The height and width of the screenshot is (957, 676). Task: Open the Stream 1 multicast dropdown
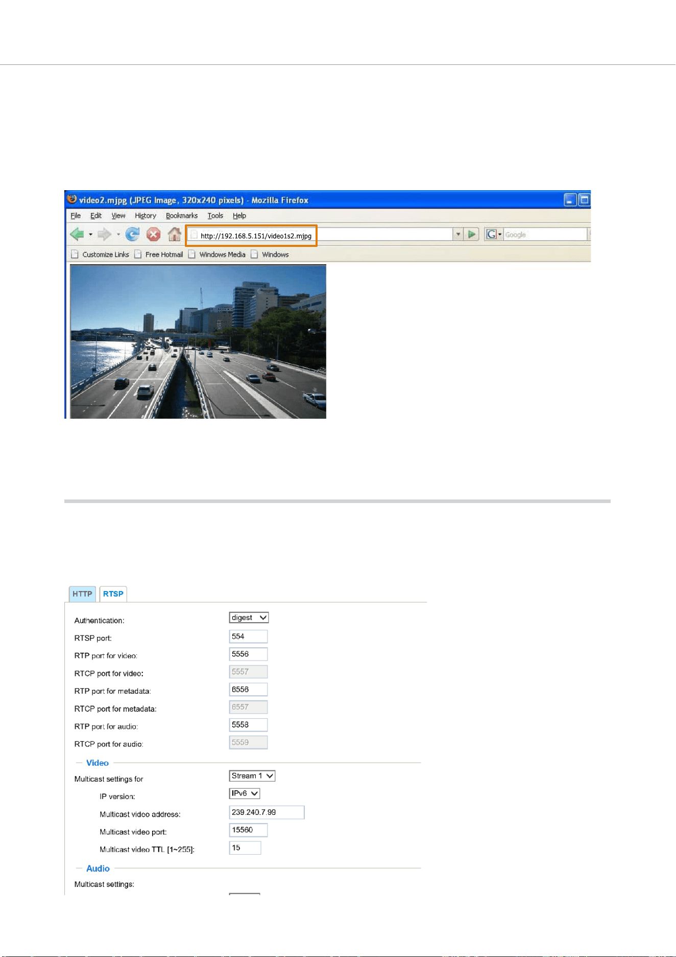252,776
